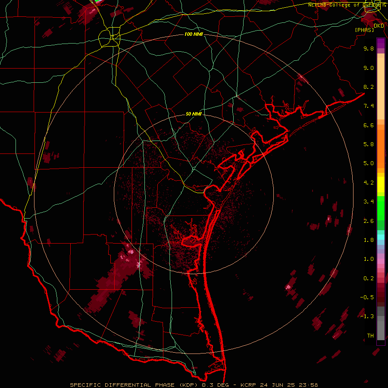Click the 100 NMI range ring label
The width and height of the screenshot is (388, 388).
pyautogui.click(x=194, y=34)
